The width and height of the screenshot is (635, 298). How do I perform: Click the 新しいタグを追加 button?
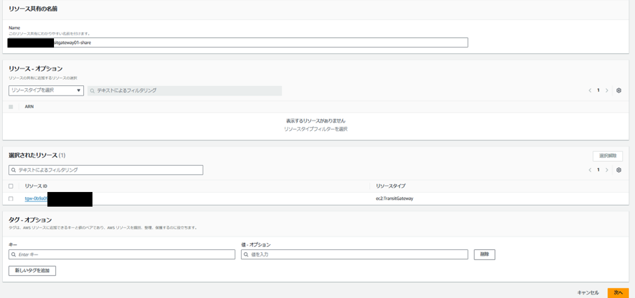pyautogui.click(x=32, y=270)
